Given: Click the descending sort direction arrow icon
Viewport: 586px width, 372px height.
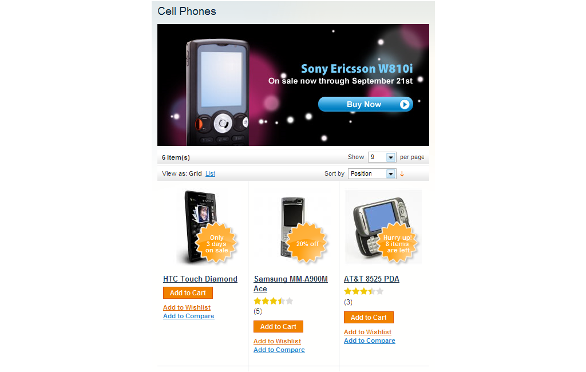Looking at the screenshot, I should pos(402,174).
